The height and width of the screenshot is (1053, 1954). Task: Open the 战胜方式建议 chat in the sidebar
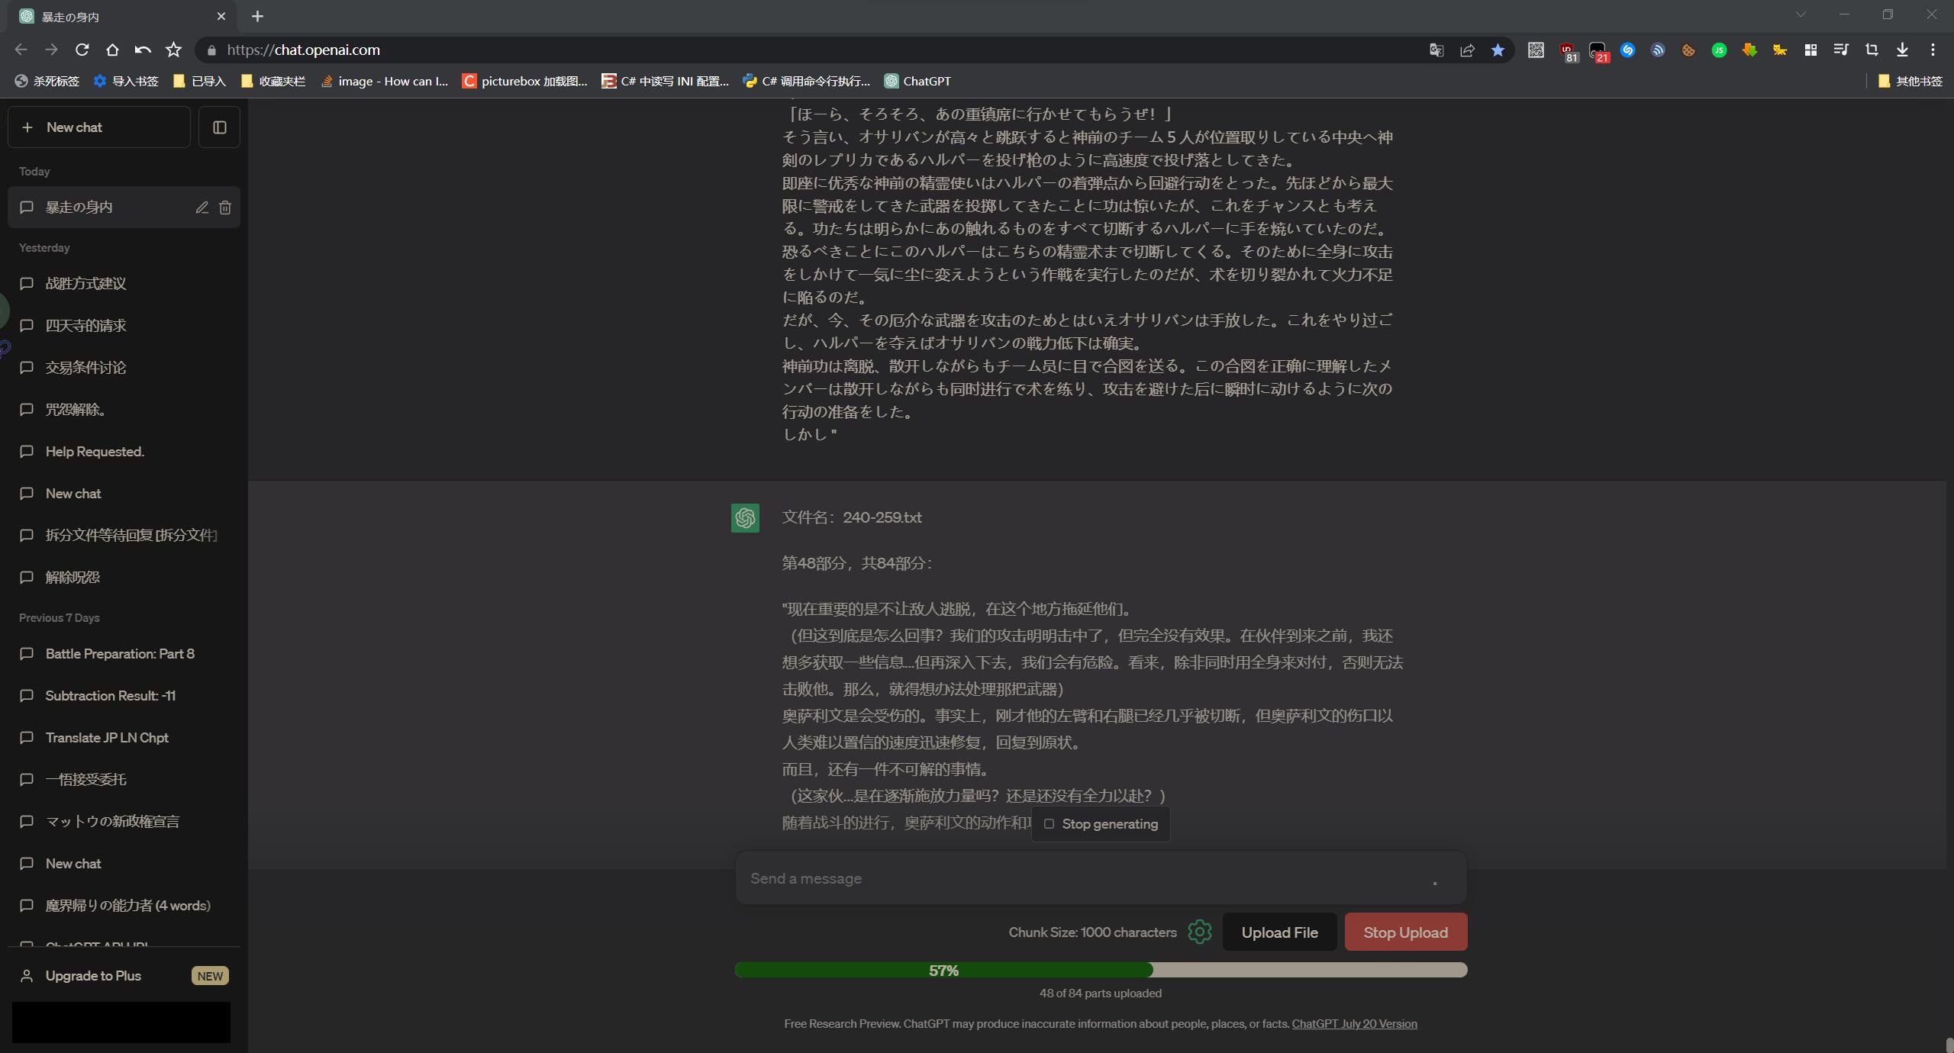pyautogui.click(x=85, y=284)
